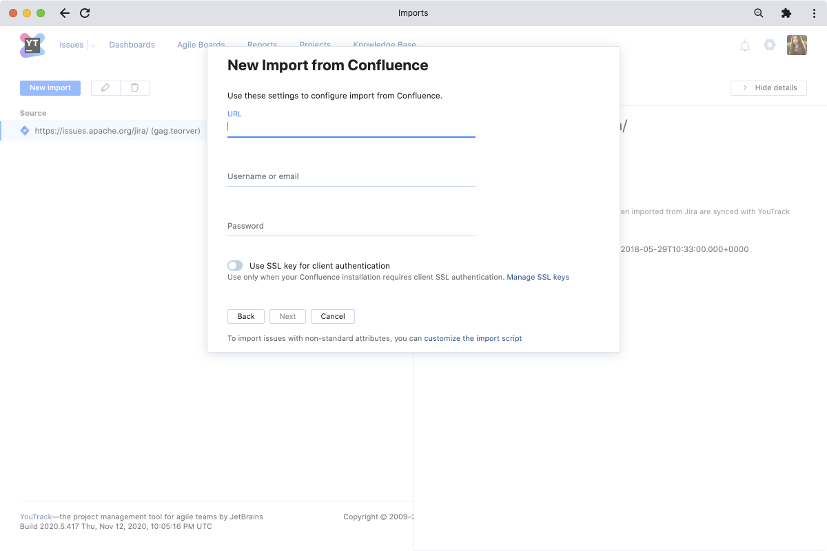Open the browser zoom magnifier icon
The image size is (827, 551).
click(x=759, y=13)
